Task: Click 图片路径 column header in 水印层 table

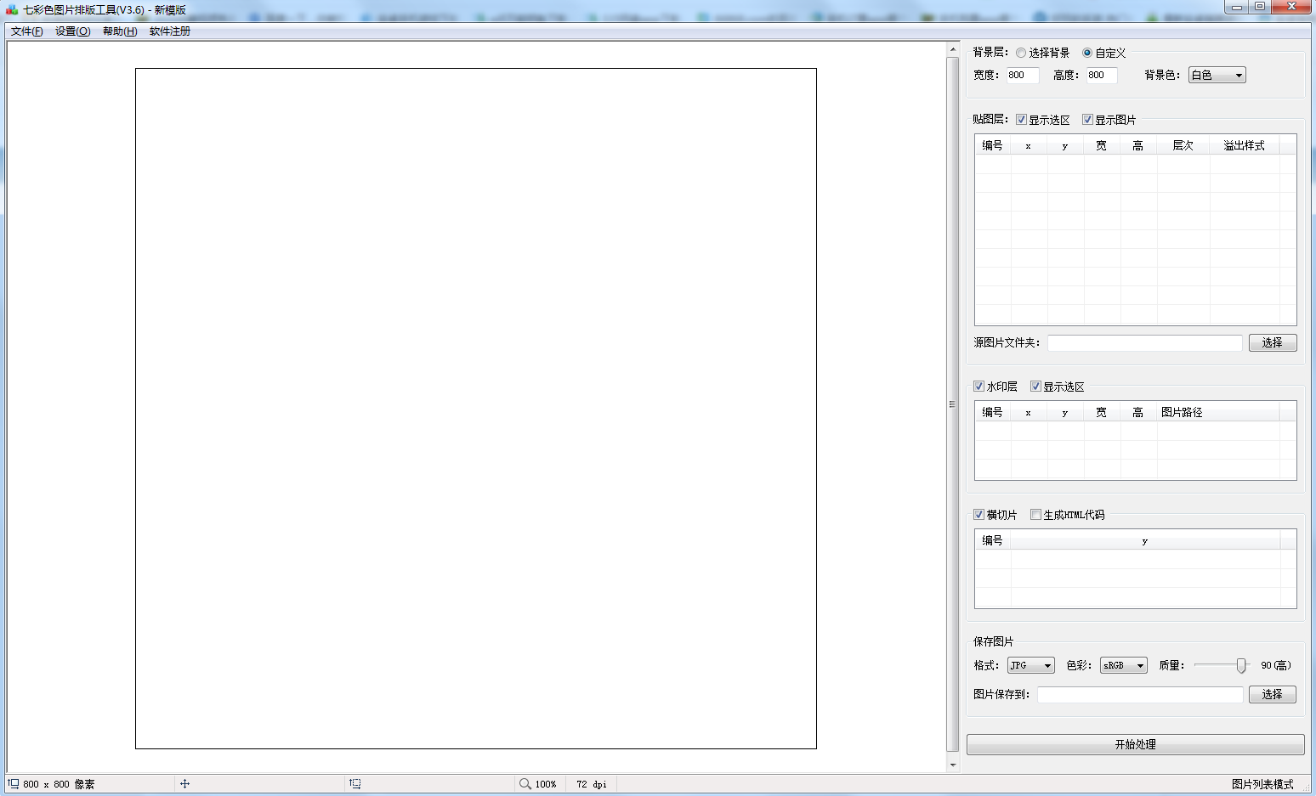Action: (1217, 412)
